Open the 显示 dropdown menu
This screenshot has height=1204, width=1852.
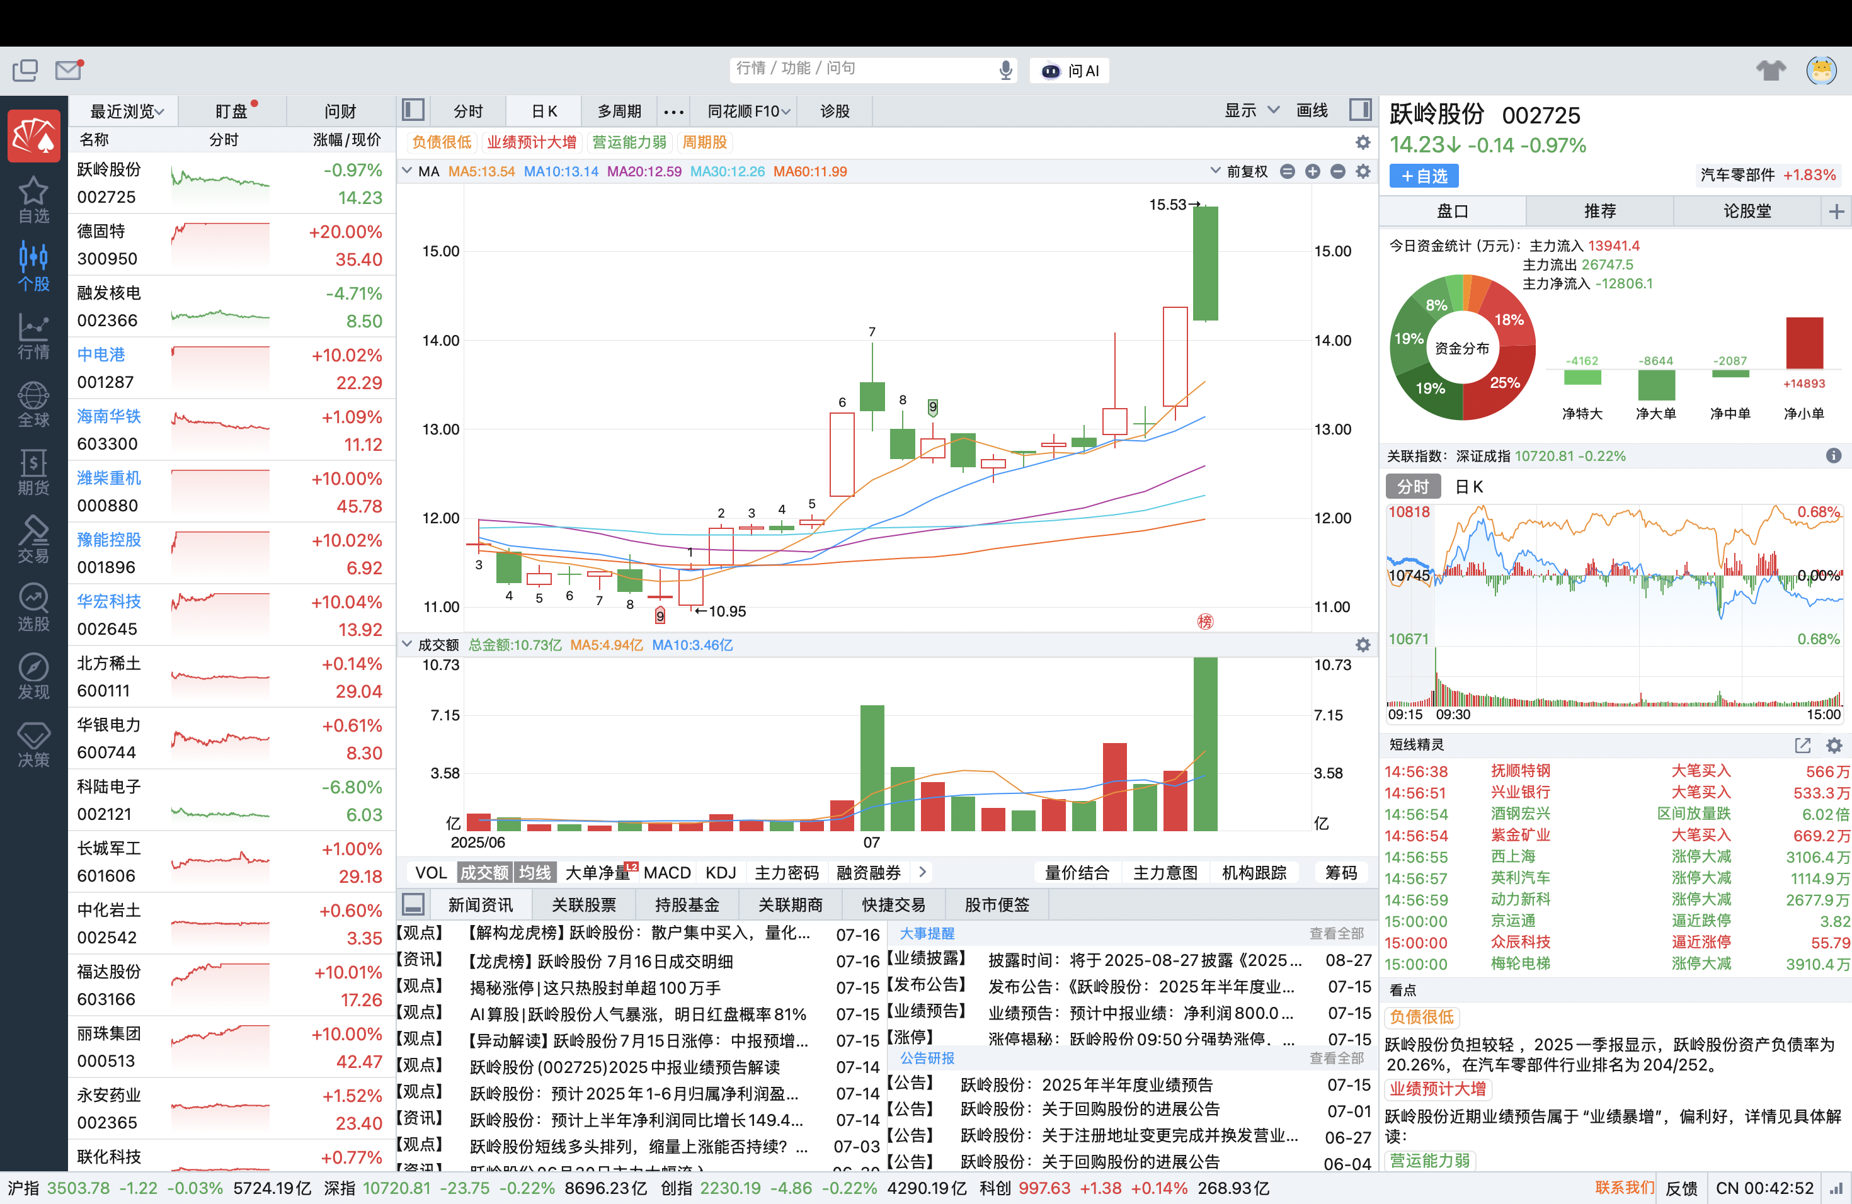(1251, 110)
